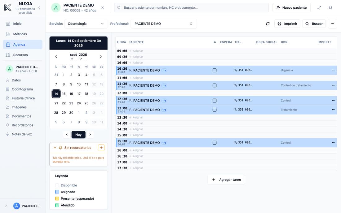Click the patient search input field
Screen dimensions: 341x213
point(191,8)
